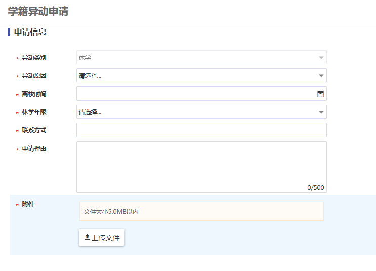
Task: Click the 文件大小5.0MB以内 hint box
Action: (x=201, y=212)
